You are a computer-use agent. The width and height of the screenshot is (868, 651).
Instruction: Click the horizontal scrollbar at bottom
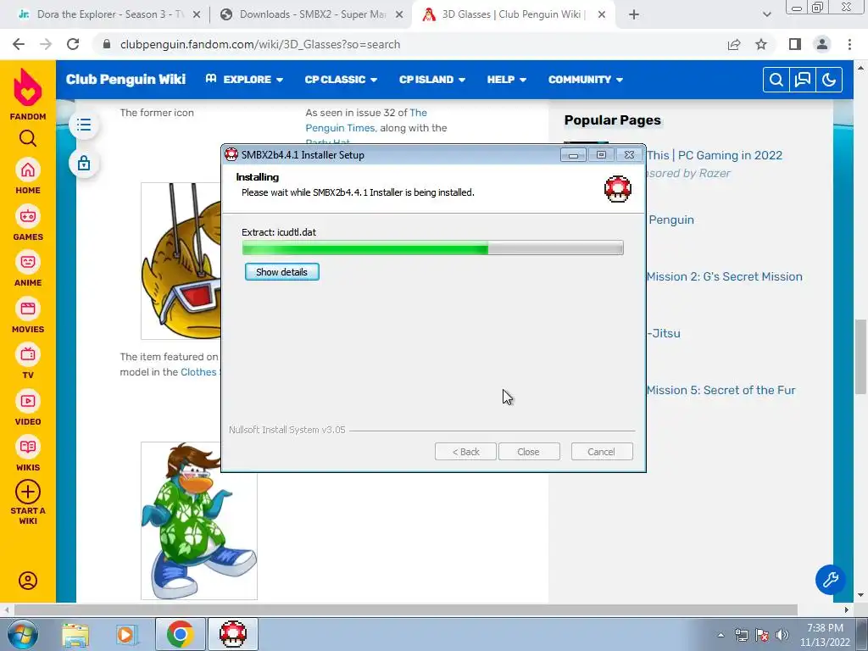tap(405, 609)
